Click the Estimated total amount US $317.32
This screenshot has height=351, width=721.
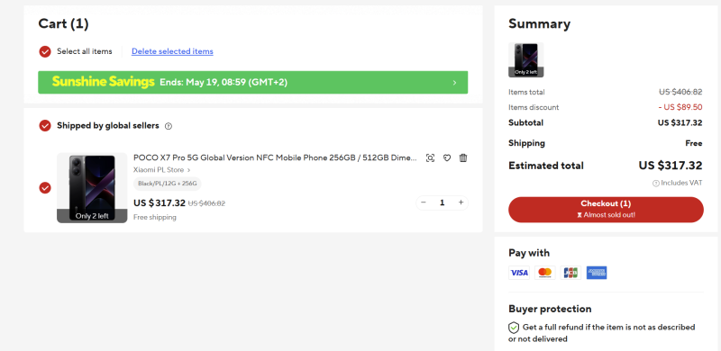671,166
